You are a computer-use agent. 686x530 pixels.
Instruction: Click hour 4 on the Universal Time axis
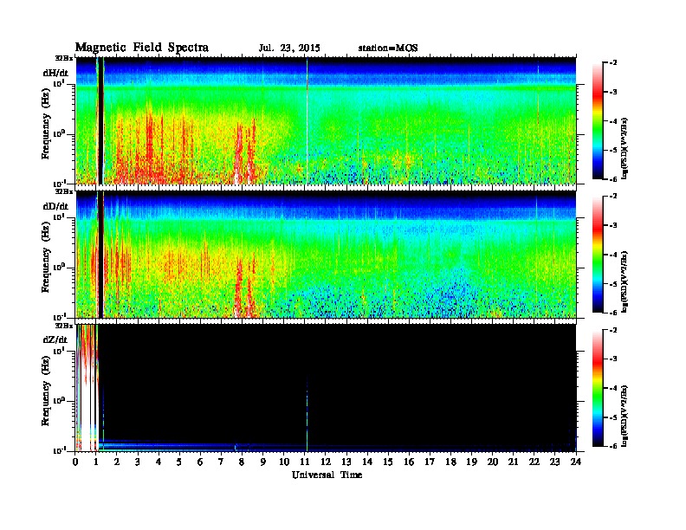coord(159,462)
